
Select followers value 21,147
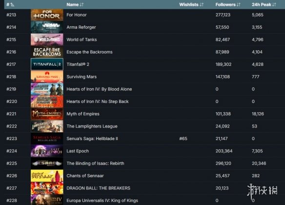click(x=222, y=139)
